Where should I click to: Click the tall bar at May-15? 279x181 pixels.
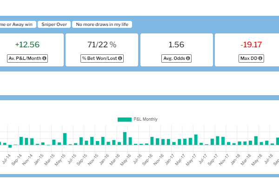(x=65, y=139)
